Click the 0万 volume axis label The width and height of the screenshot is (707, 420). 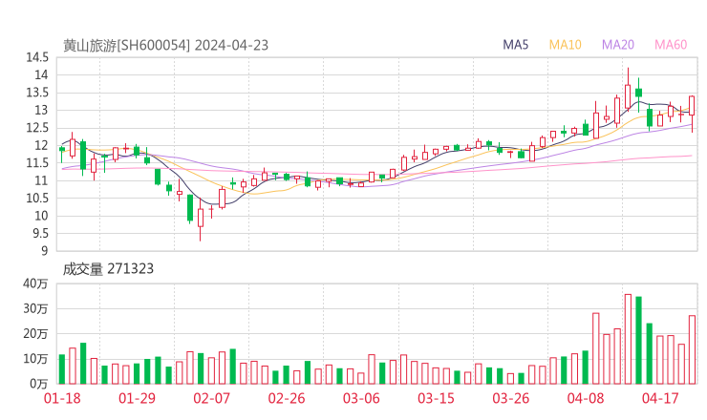click(x=39, y=384)
